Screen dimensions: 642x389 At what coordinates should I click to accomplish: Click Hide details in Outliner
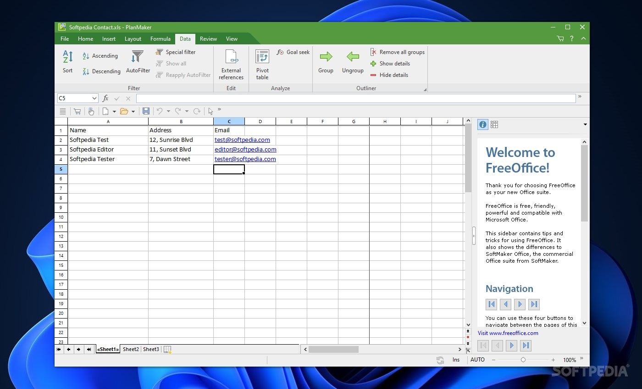(x=389, y=75)
